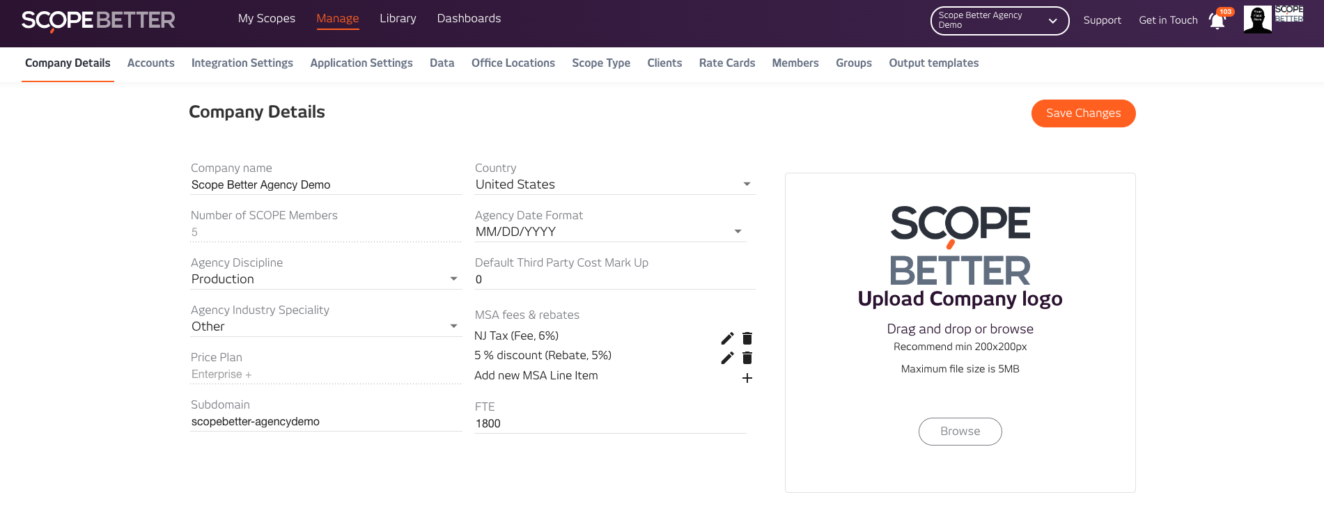Click the Browse button for logo upload
1324x520 pixels.
tap(960, 432)
